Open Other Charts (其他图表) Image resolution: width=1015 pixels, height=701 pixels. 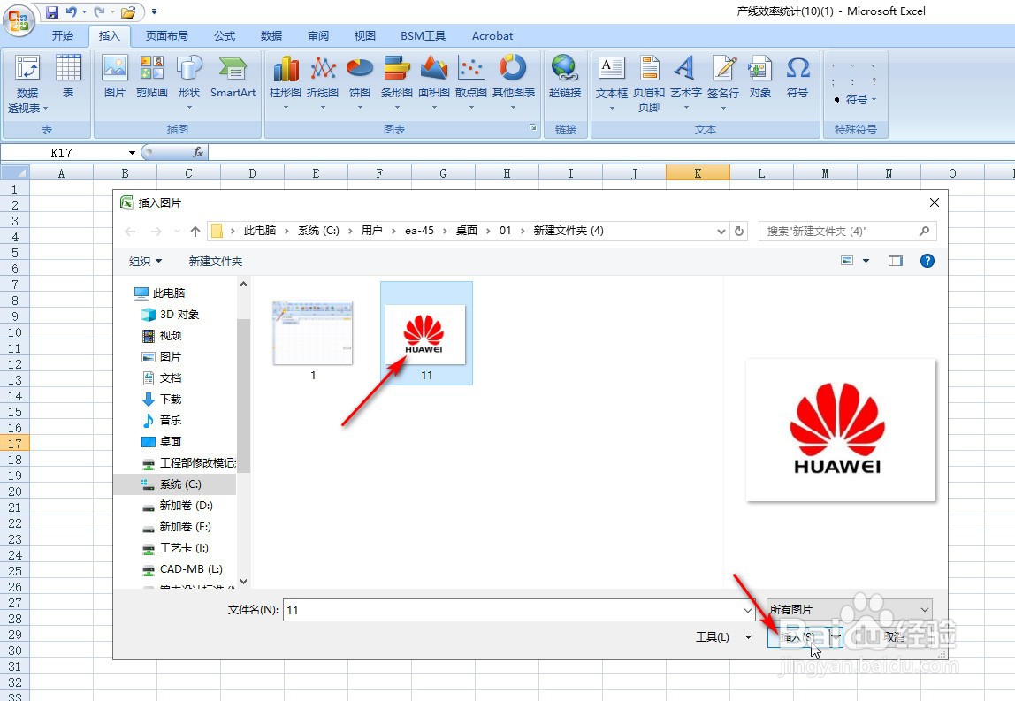tap(514, 81)
